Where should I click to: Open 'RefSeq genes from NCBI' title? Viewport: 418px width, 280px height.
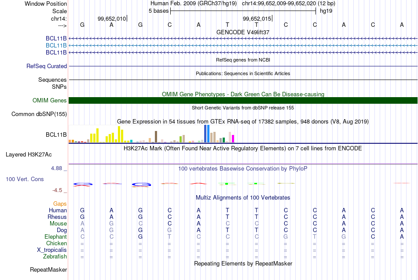pyautogui.click(x=243, y=60)
